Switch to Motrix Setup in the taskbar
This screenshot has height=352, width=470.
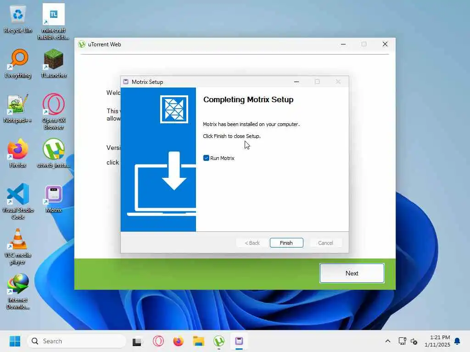pyautogui.click(x=239, y=341)
